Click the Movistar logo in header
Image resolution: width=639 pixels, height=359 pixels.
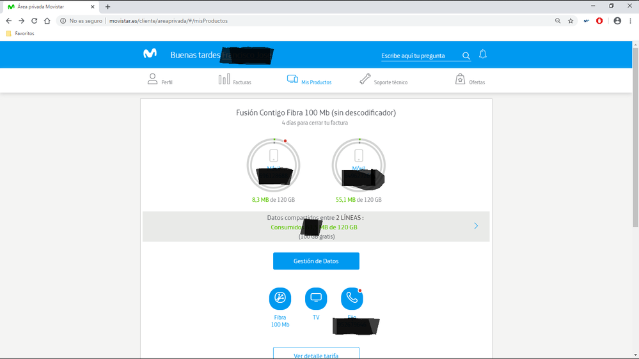150,54
